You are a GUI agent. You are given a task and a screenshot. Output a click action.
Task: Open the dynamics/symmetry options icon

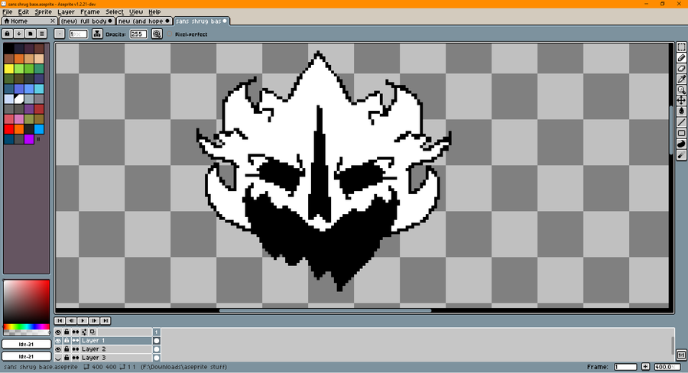click(x=157, y=34)
